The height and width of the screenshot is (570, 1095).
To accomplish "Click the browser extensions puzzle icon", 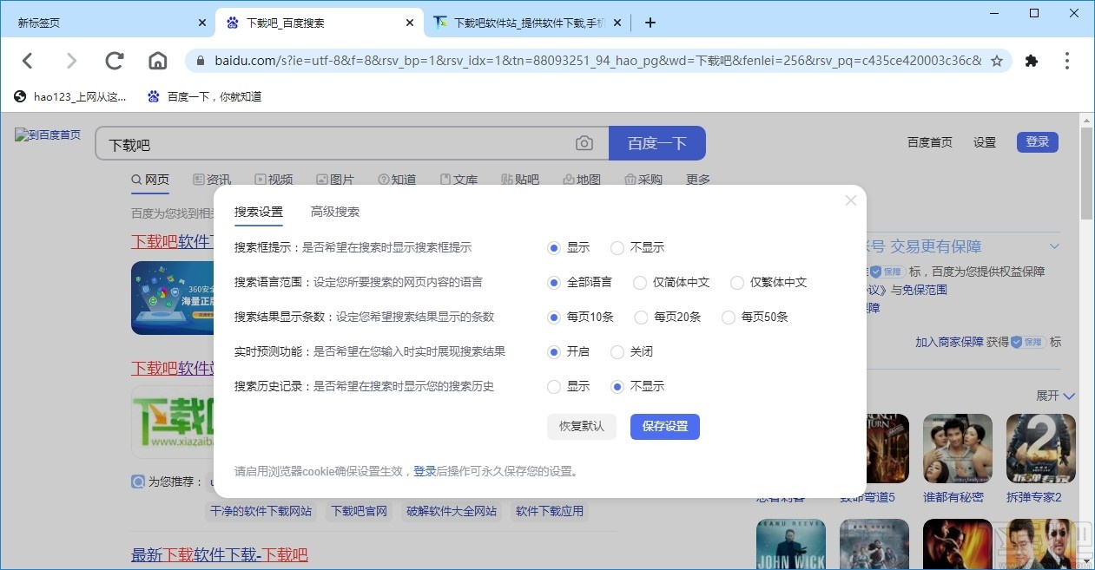I will pyautogui.click(x=1032, y=61).
